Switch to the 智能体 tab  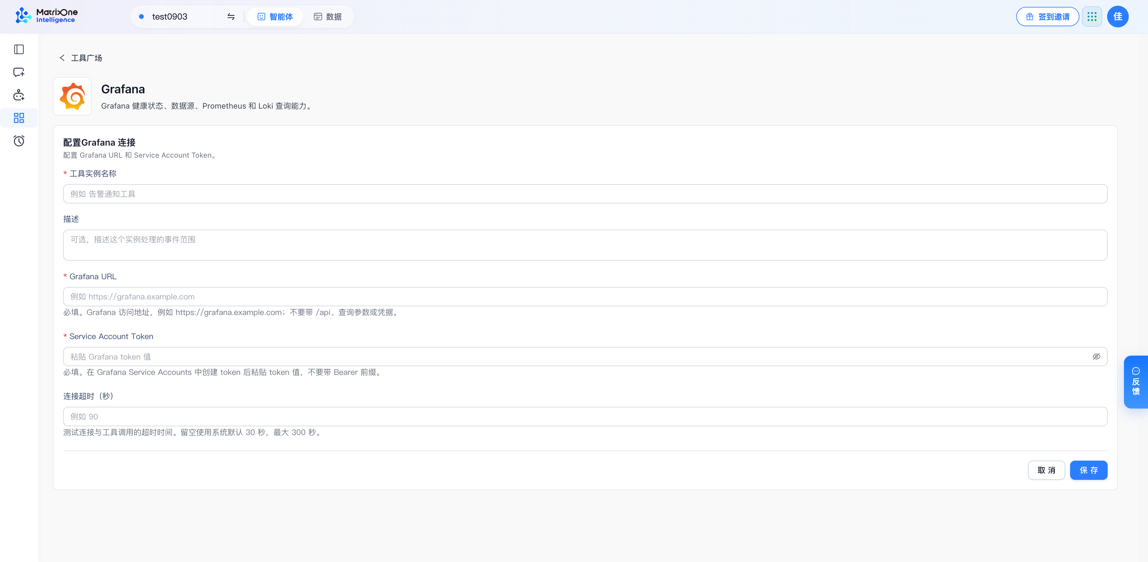coord(275,17)
